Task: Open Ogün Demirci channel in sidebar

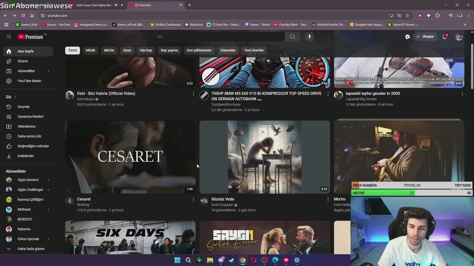Action: point(28,180)
